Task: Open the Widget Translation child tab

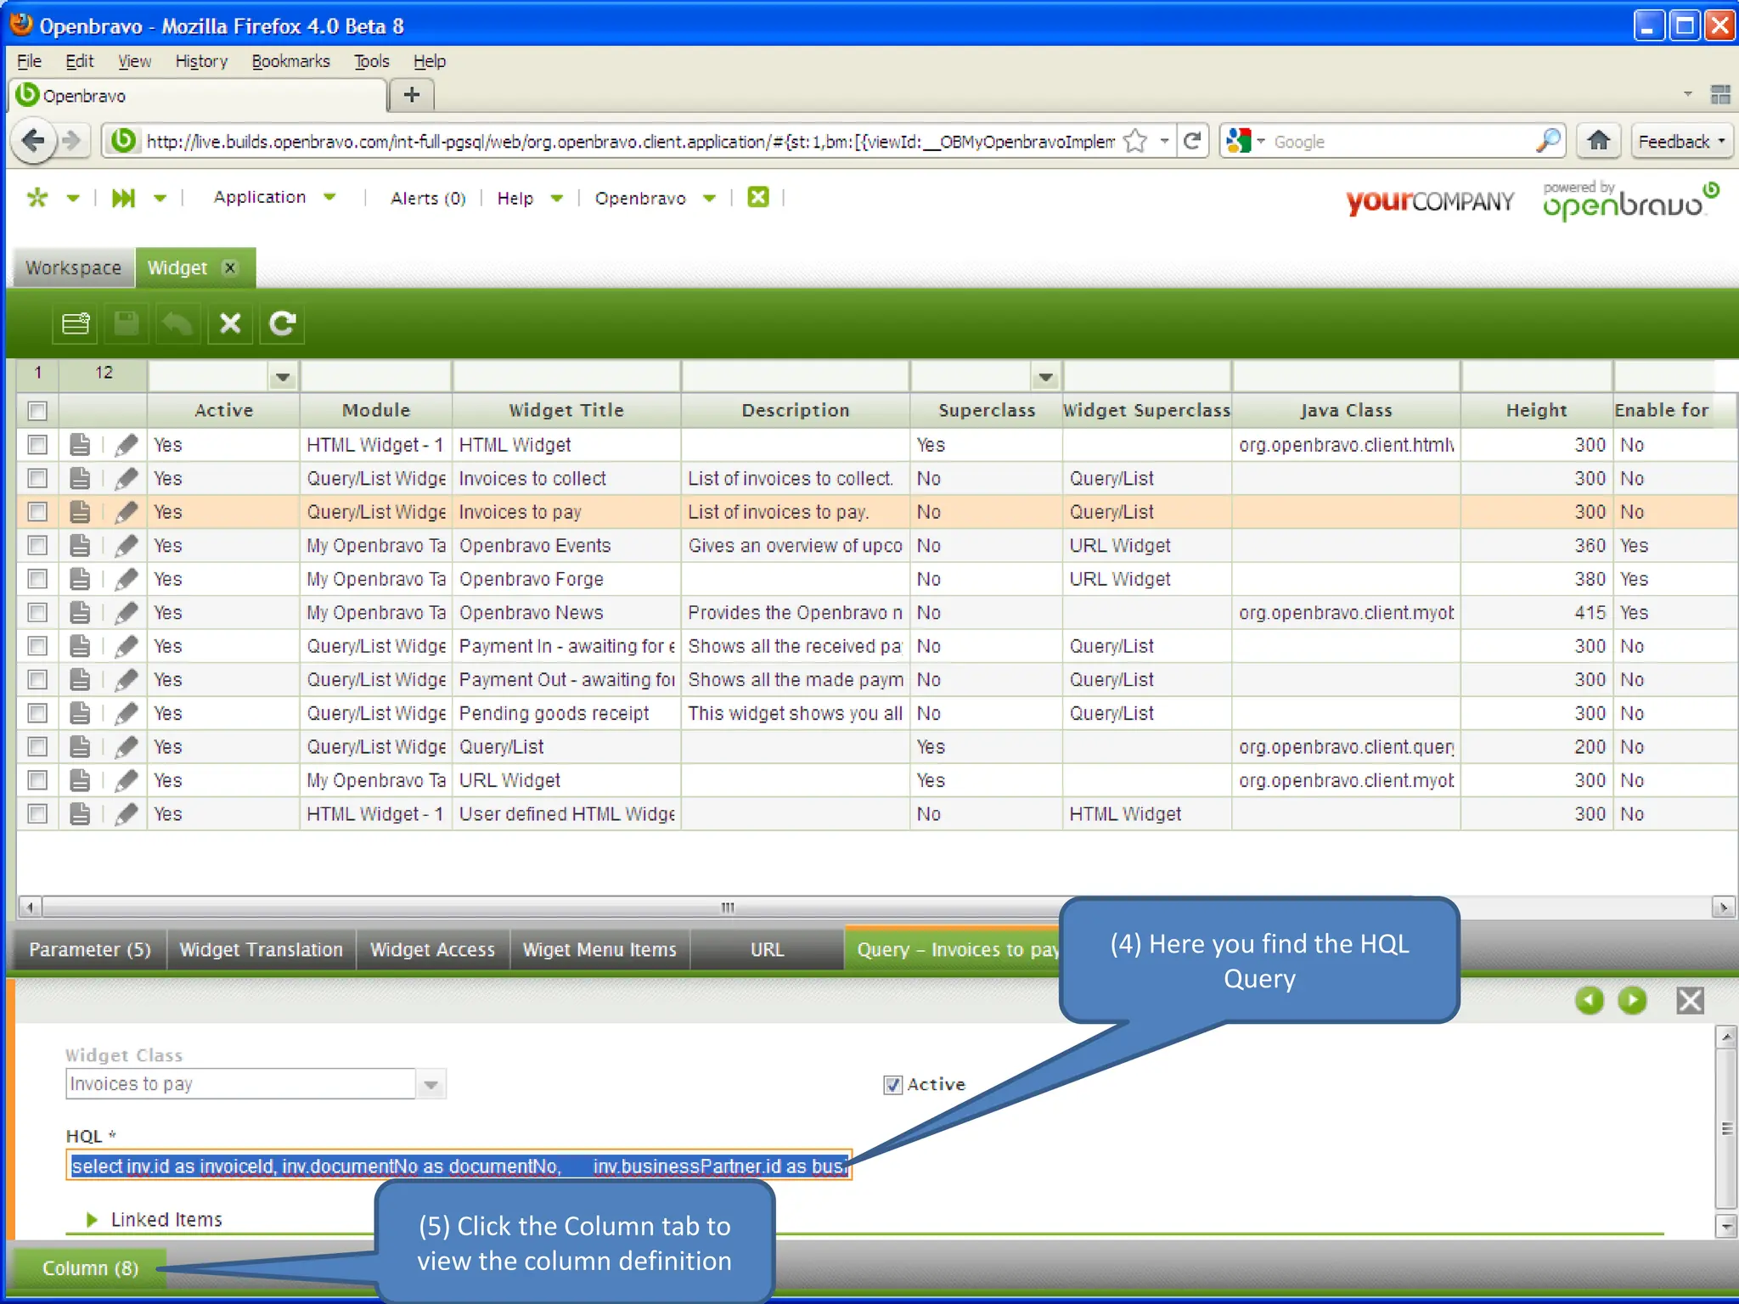Action: click(x=261, y=949)
